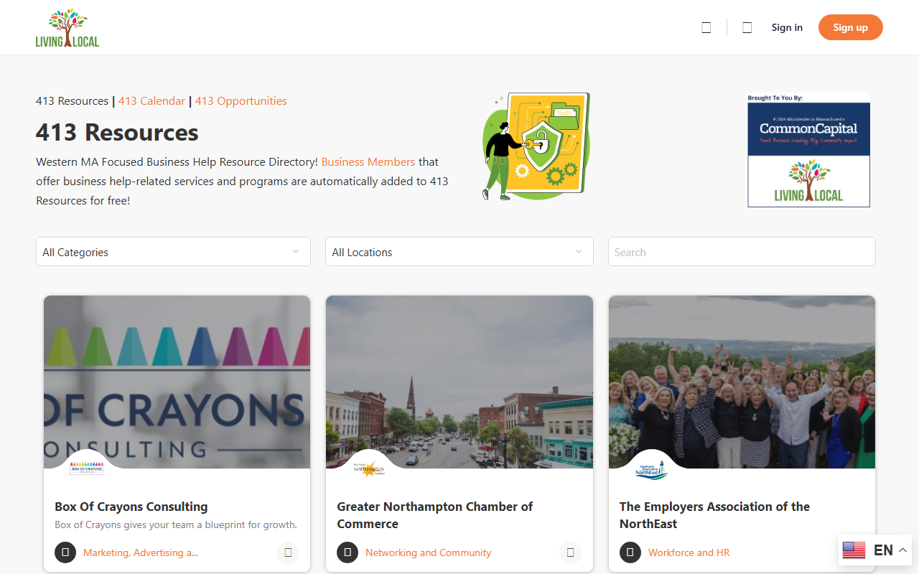Bookmark the Northampton Chamber card
Screen dimensions: 919x574
point(570,552)
